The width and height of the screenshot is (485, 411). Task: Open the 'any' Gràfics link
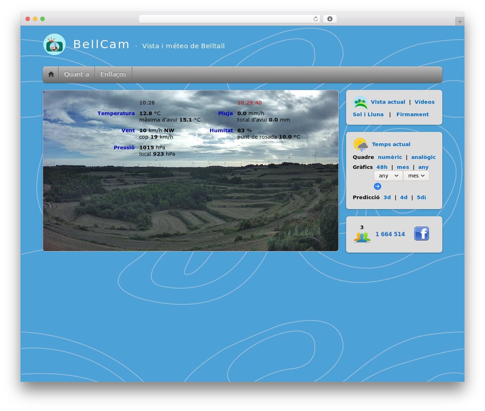click(x=423, y=167)
